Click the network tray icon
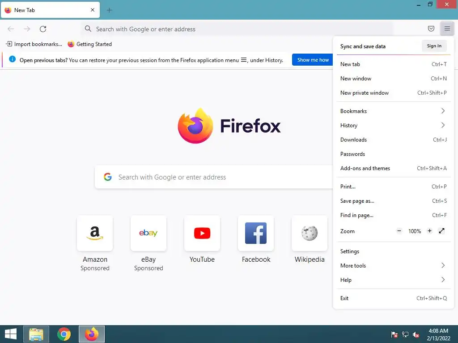Image resolution: width=458 pixels, height=343 pixels. click(405, 335)
